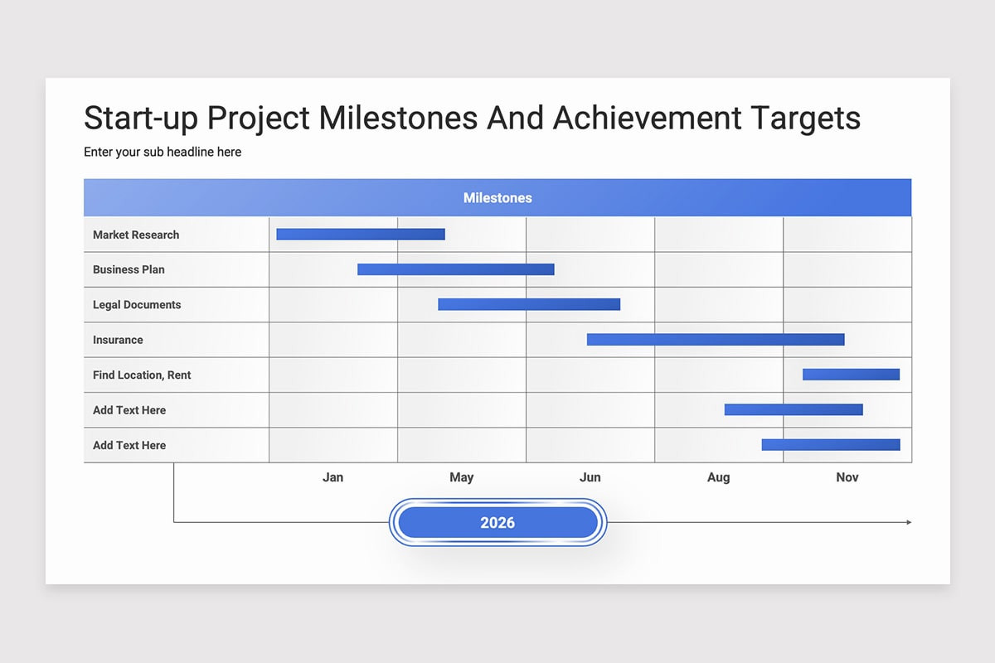Click the May month label
Image resolution: width=995 pixels, height=663 pixels.
point(462,477)
